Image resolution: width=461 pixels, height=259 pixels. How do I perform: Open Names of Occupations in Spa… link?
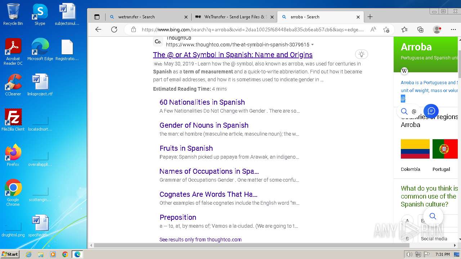pyautogui.click(x=209, y=171)
